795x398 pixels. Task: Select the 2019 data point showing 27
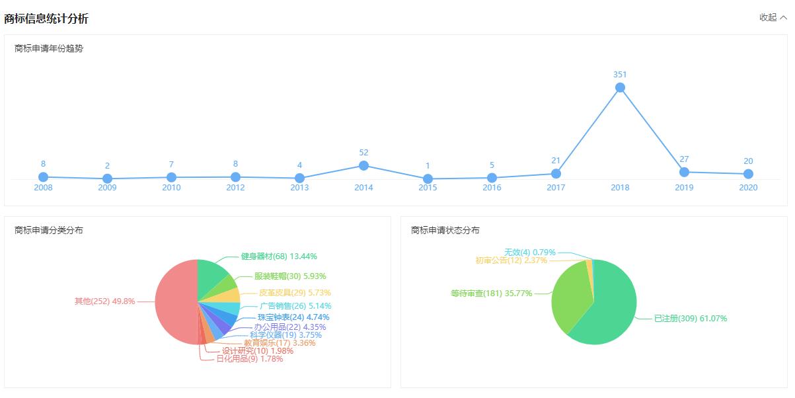(683, 171)
